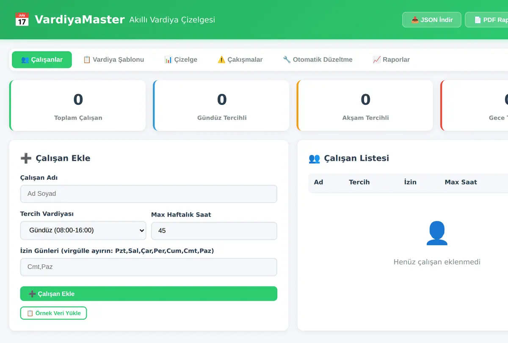Image resolution: width=508 pixels, height=343 pixels.
Task: Click the İzin Günleri input field
Action: click(149, 267)
